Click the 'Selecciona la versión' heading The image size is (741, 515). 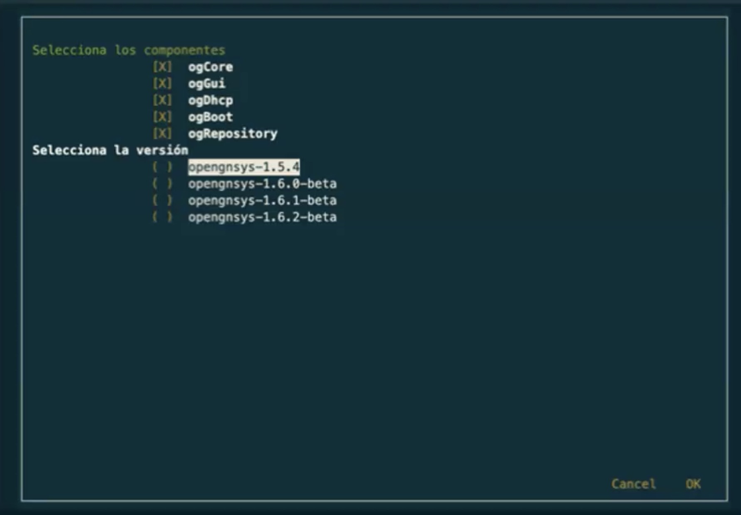pyautogui.click(x=110, y=150)
